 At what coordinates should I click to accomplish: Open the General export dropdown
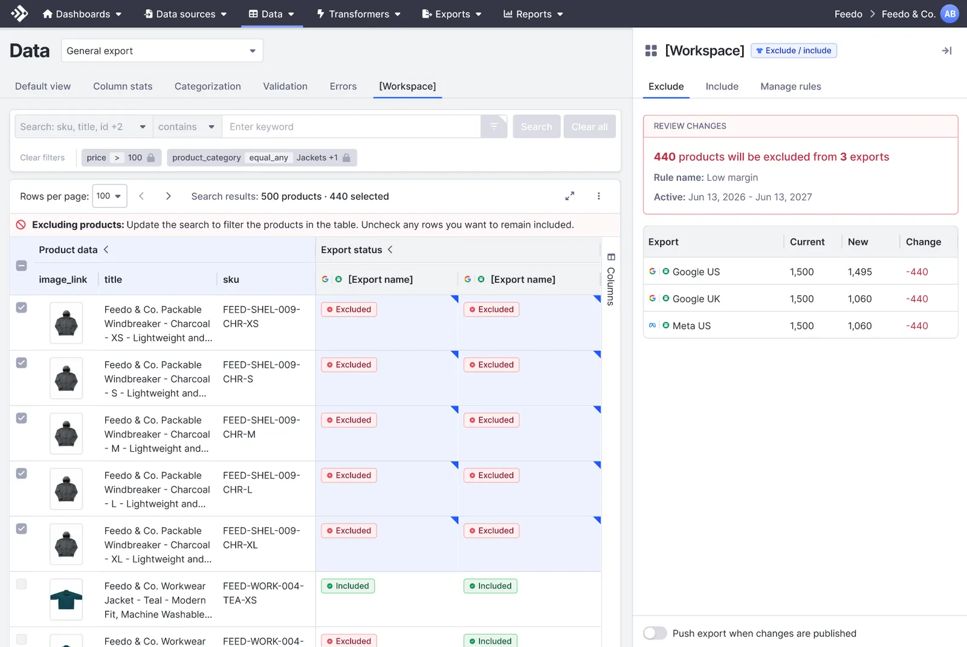[162, 51]
